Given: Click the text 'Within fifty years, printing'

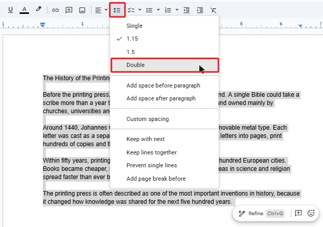Looking at the screenshot, I should tap(76, 161).
